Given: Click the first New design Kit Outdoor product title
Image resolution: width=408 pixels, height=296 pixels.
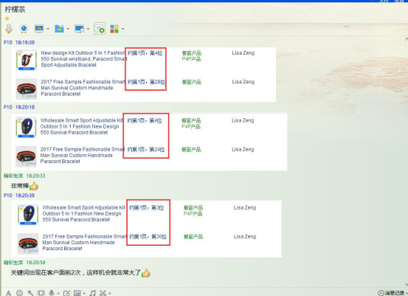Looking at the screenshot, I should (x=83, y=53).
